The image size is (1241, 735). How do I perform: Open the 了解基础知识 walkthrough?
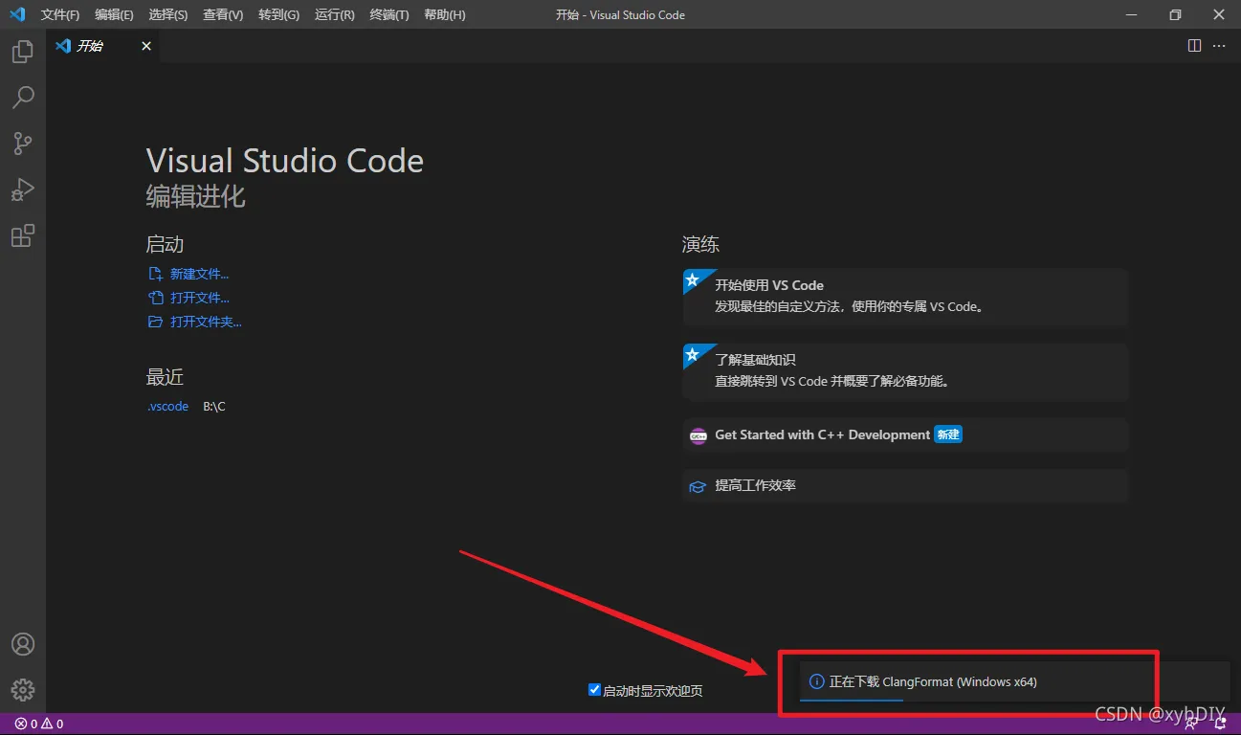click(905, 371)
